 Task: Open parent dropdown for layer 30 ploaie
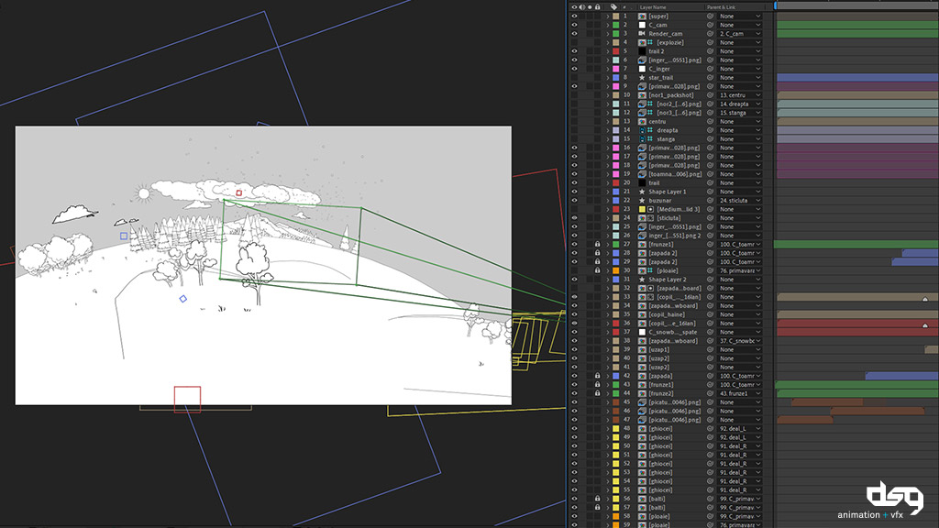point(740,270)
